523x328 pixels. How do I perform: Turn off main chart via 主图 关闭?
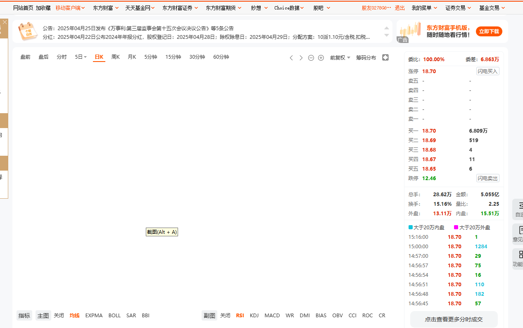point(59,316)
